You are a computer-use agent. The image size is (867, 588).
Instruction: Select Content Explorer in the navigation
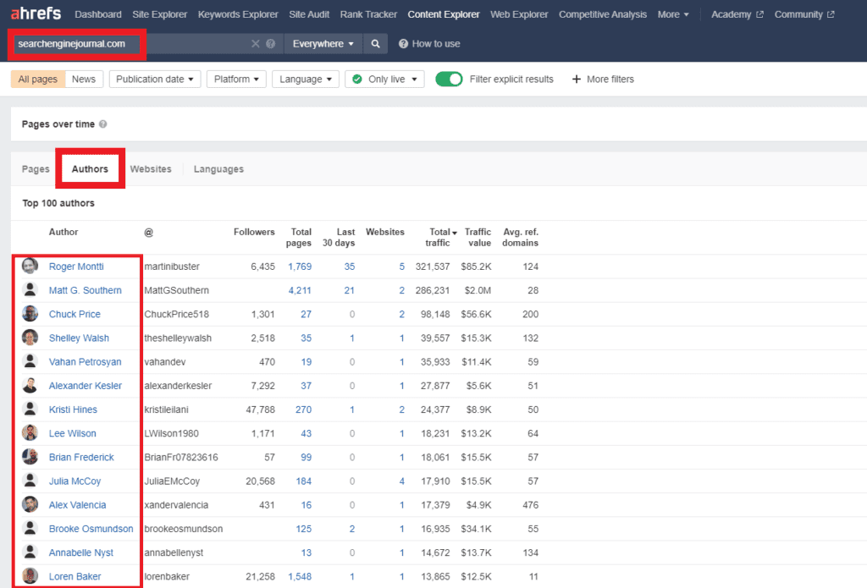click(x=444, y=14)
